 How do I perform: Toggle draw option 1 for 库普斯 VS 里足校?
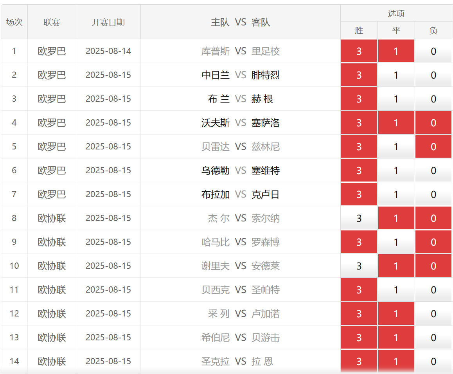tap(396, 51)
